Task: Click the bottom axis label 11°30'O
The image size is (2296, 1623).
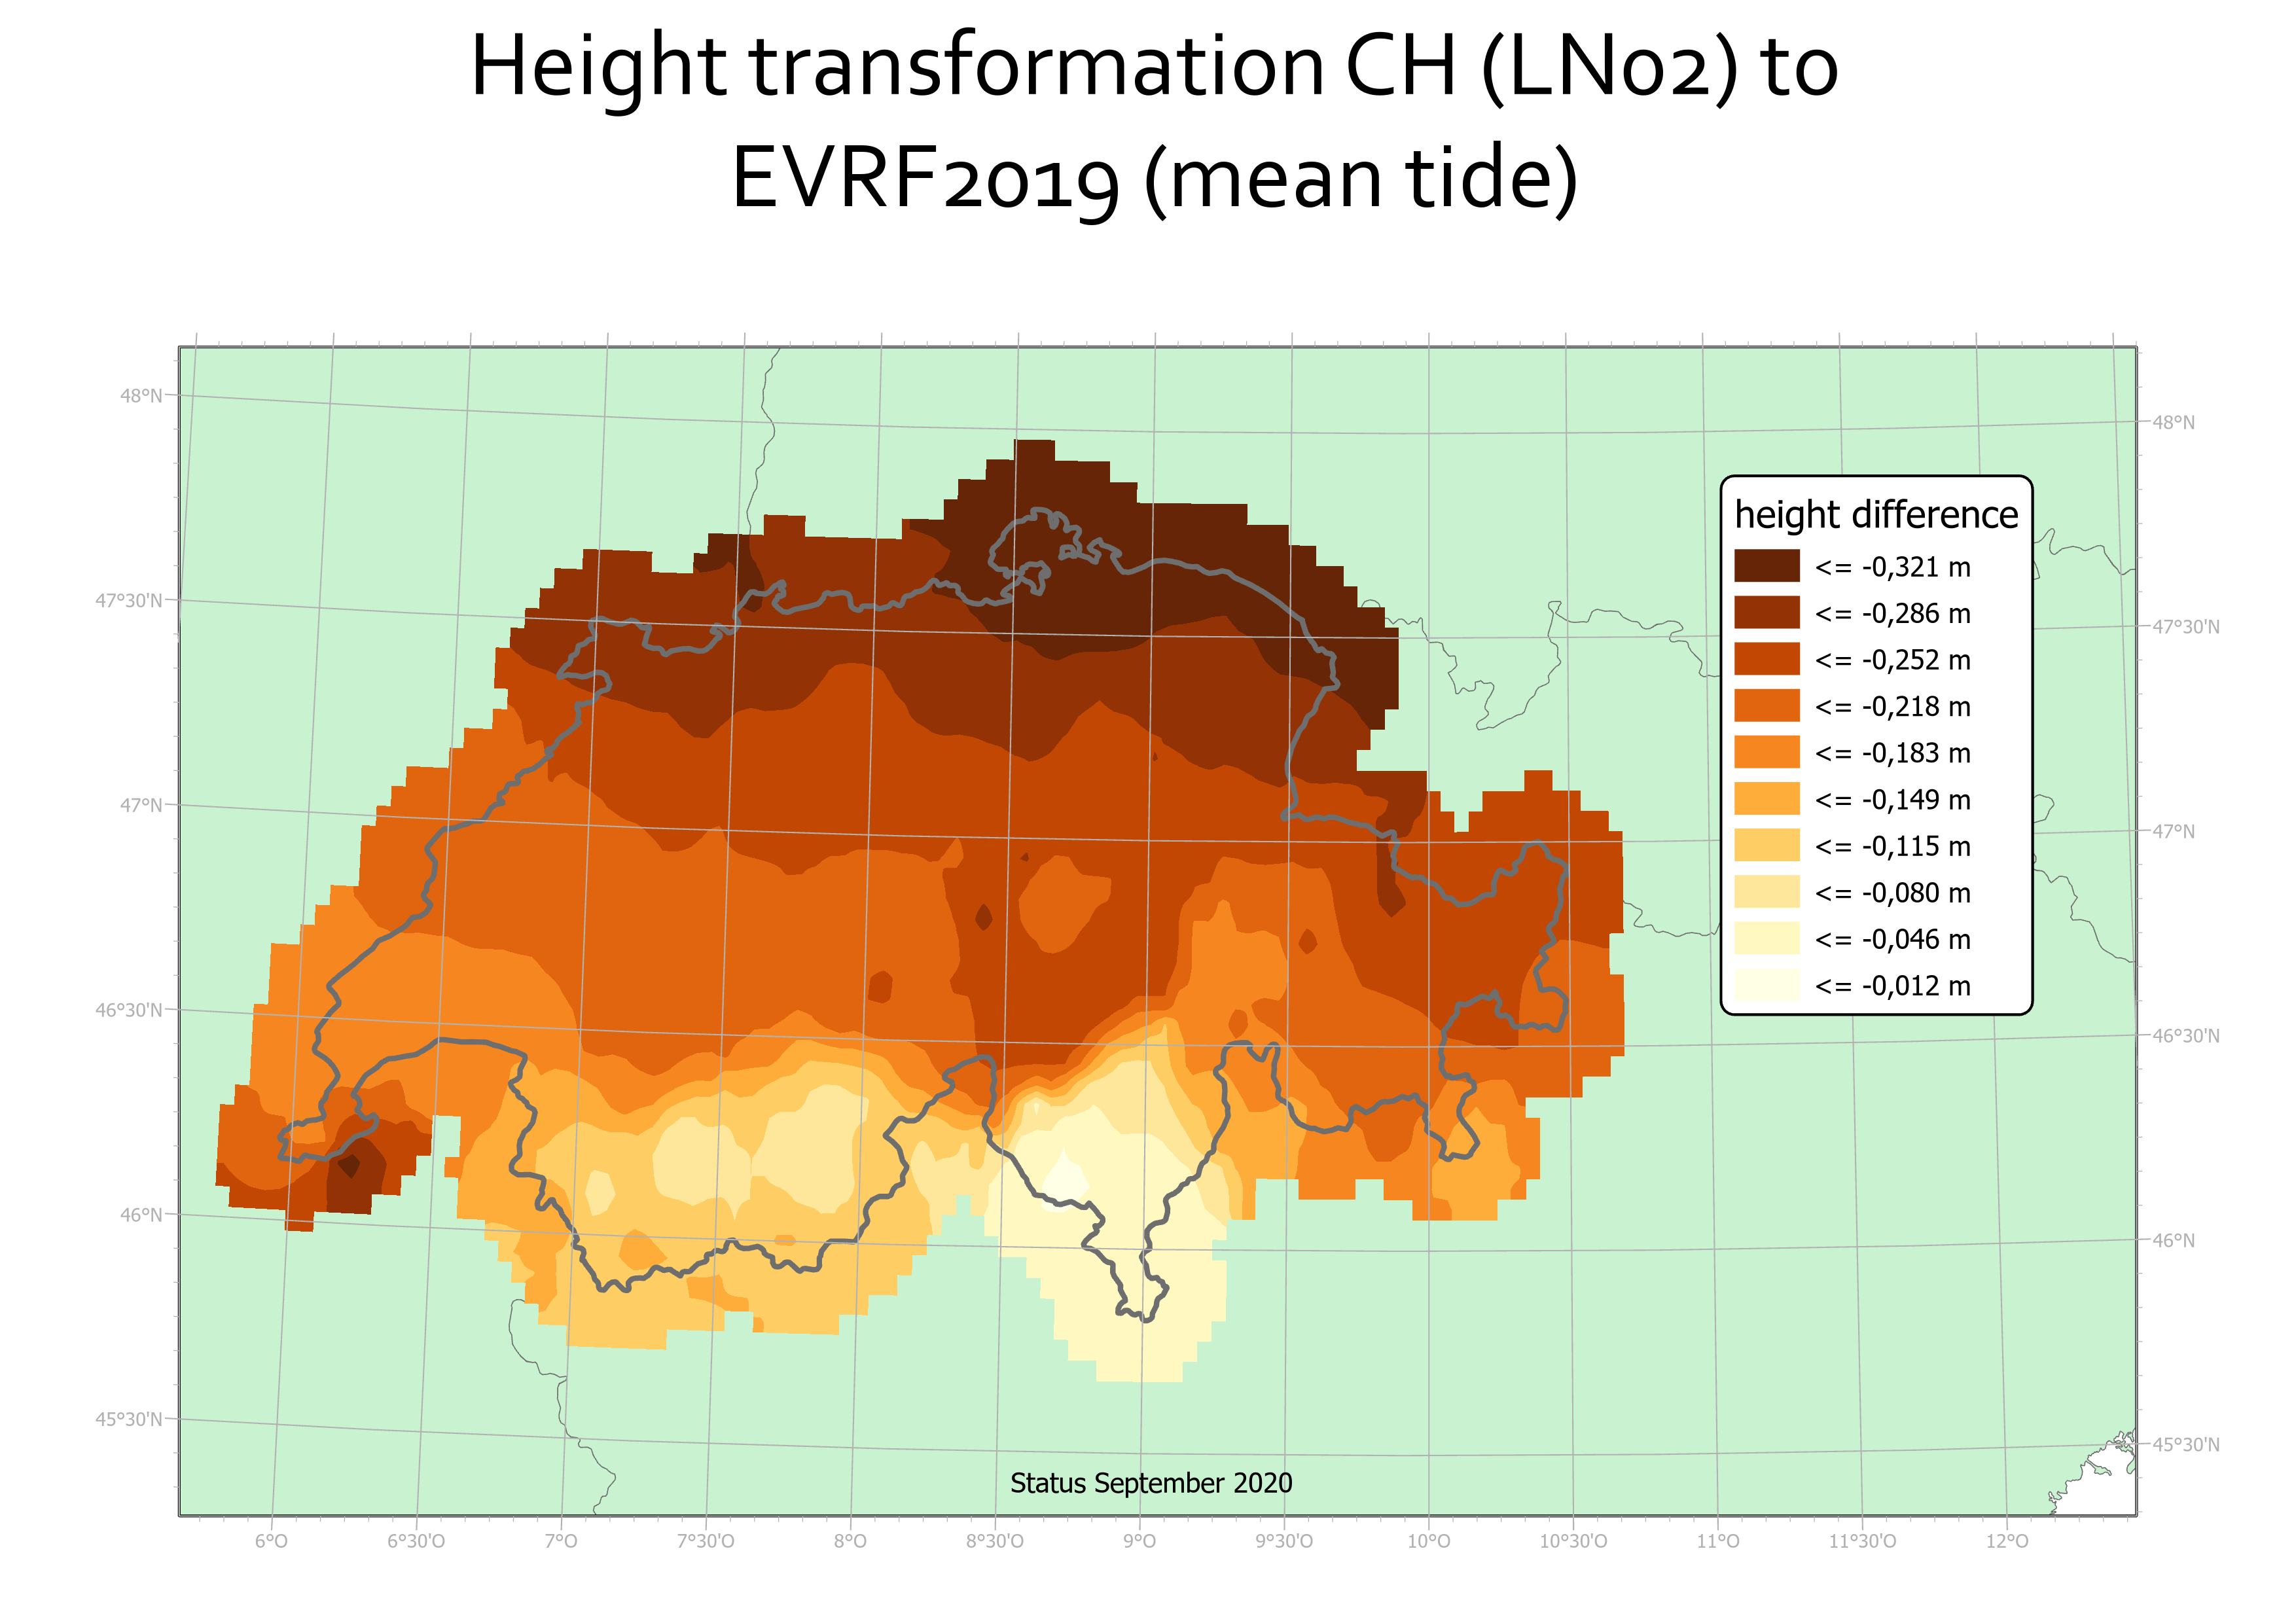Action: (1862, 1541)
